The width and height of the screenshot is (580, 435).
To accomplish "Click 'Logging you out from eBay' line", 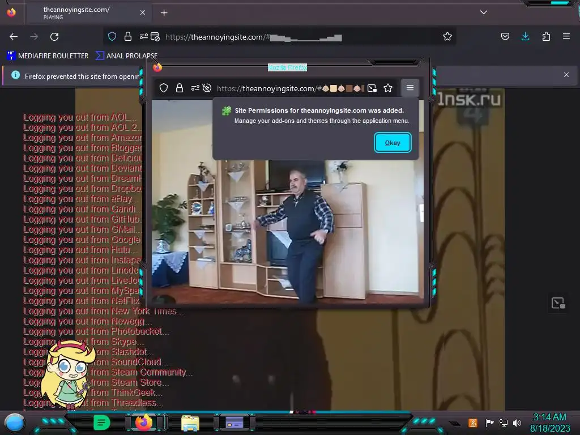I will (79, 199).
